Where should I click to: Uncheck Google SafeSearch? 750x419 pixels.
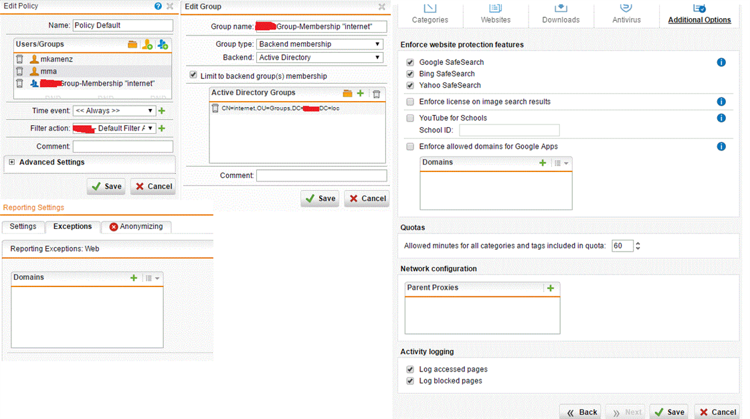pos(410,63)
